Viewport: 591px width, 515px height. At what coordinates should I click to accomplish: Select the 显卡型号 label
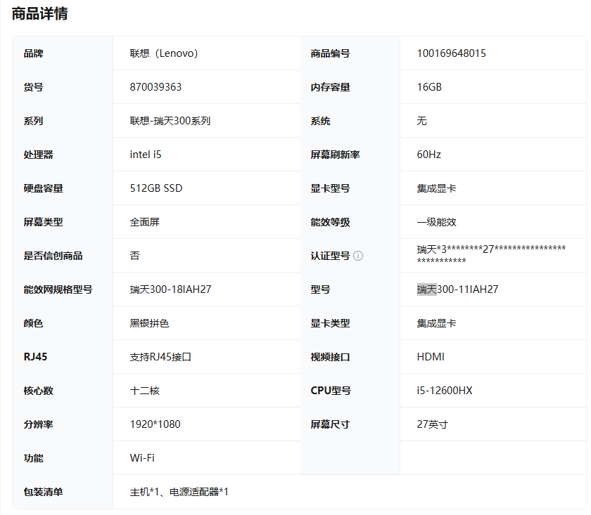coord(330,188)
